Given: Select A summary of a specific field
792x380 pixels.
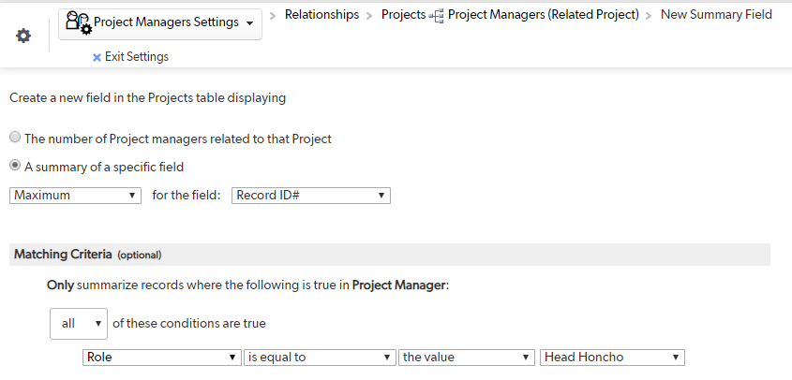Looking at the screenshot, I should tap(15, 165).
